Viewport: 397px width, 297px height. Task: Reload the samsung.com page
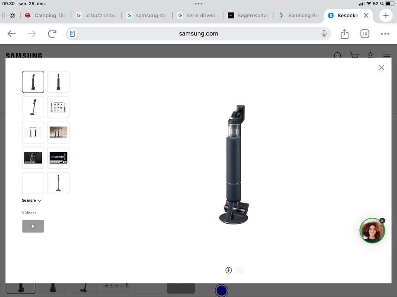pyautogui.click(x=52, y=33)
